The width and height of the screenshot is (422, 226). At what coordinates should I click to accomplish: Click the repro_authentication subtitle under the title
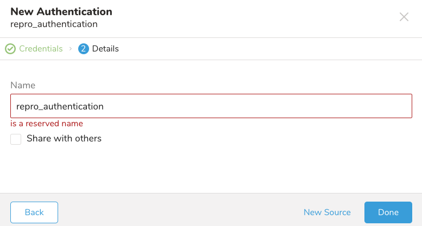tap(54, 24)
